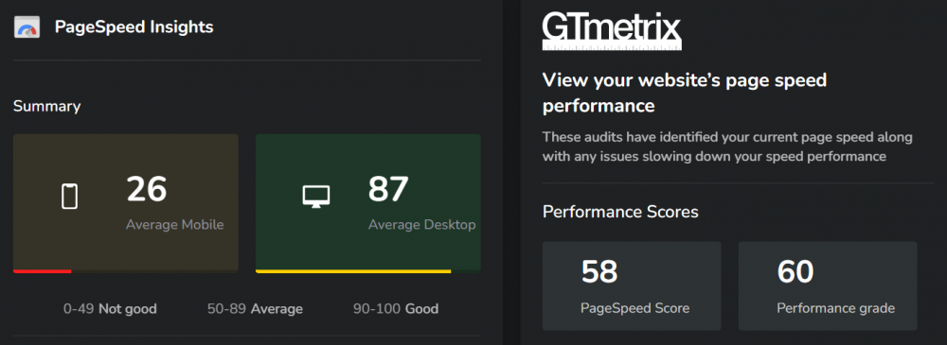Click the desktop monitor icon
Viewport: 947px width, 345px height.
coord(316,197)
